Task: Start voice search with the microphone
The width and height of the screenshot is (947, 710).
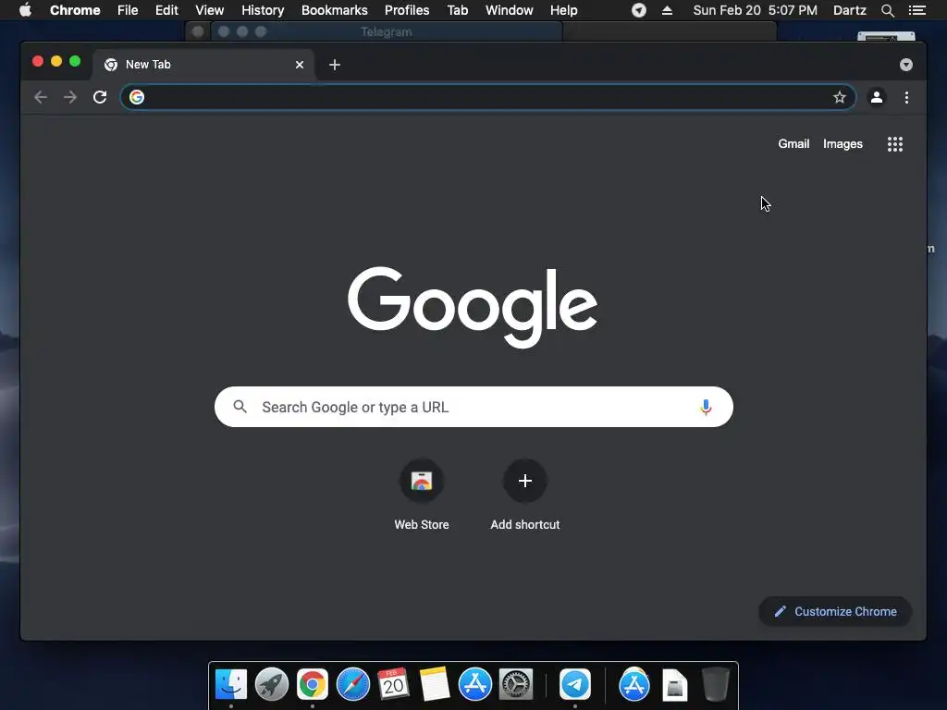Action: (x=706, y=407)
